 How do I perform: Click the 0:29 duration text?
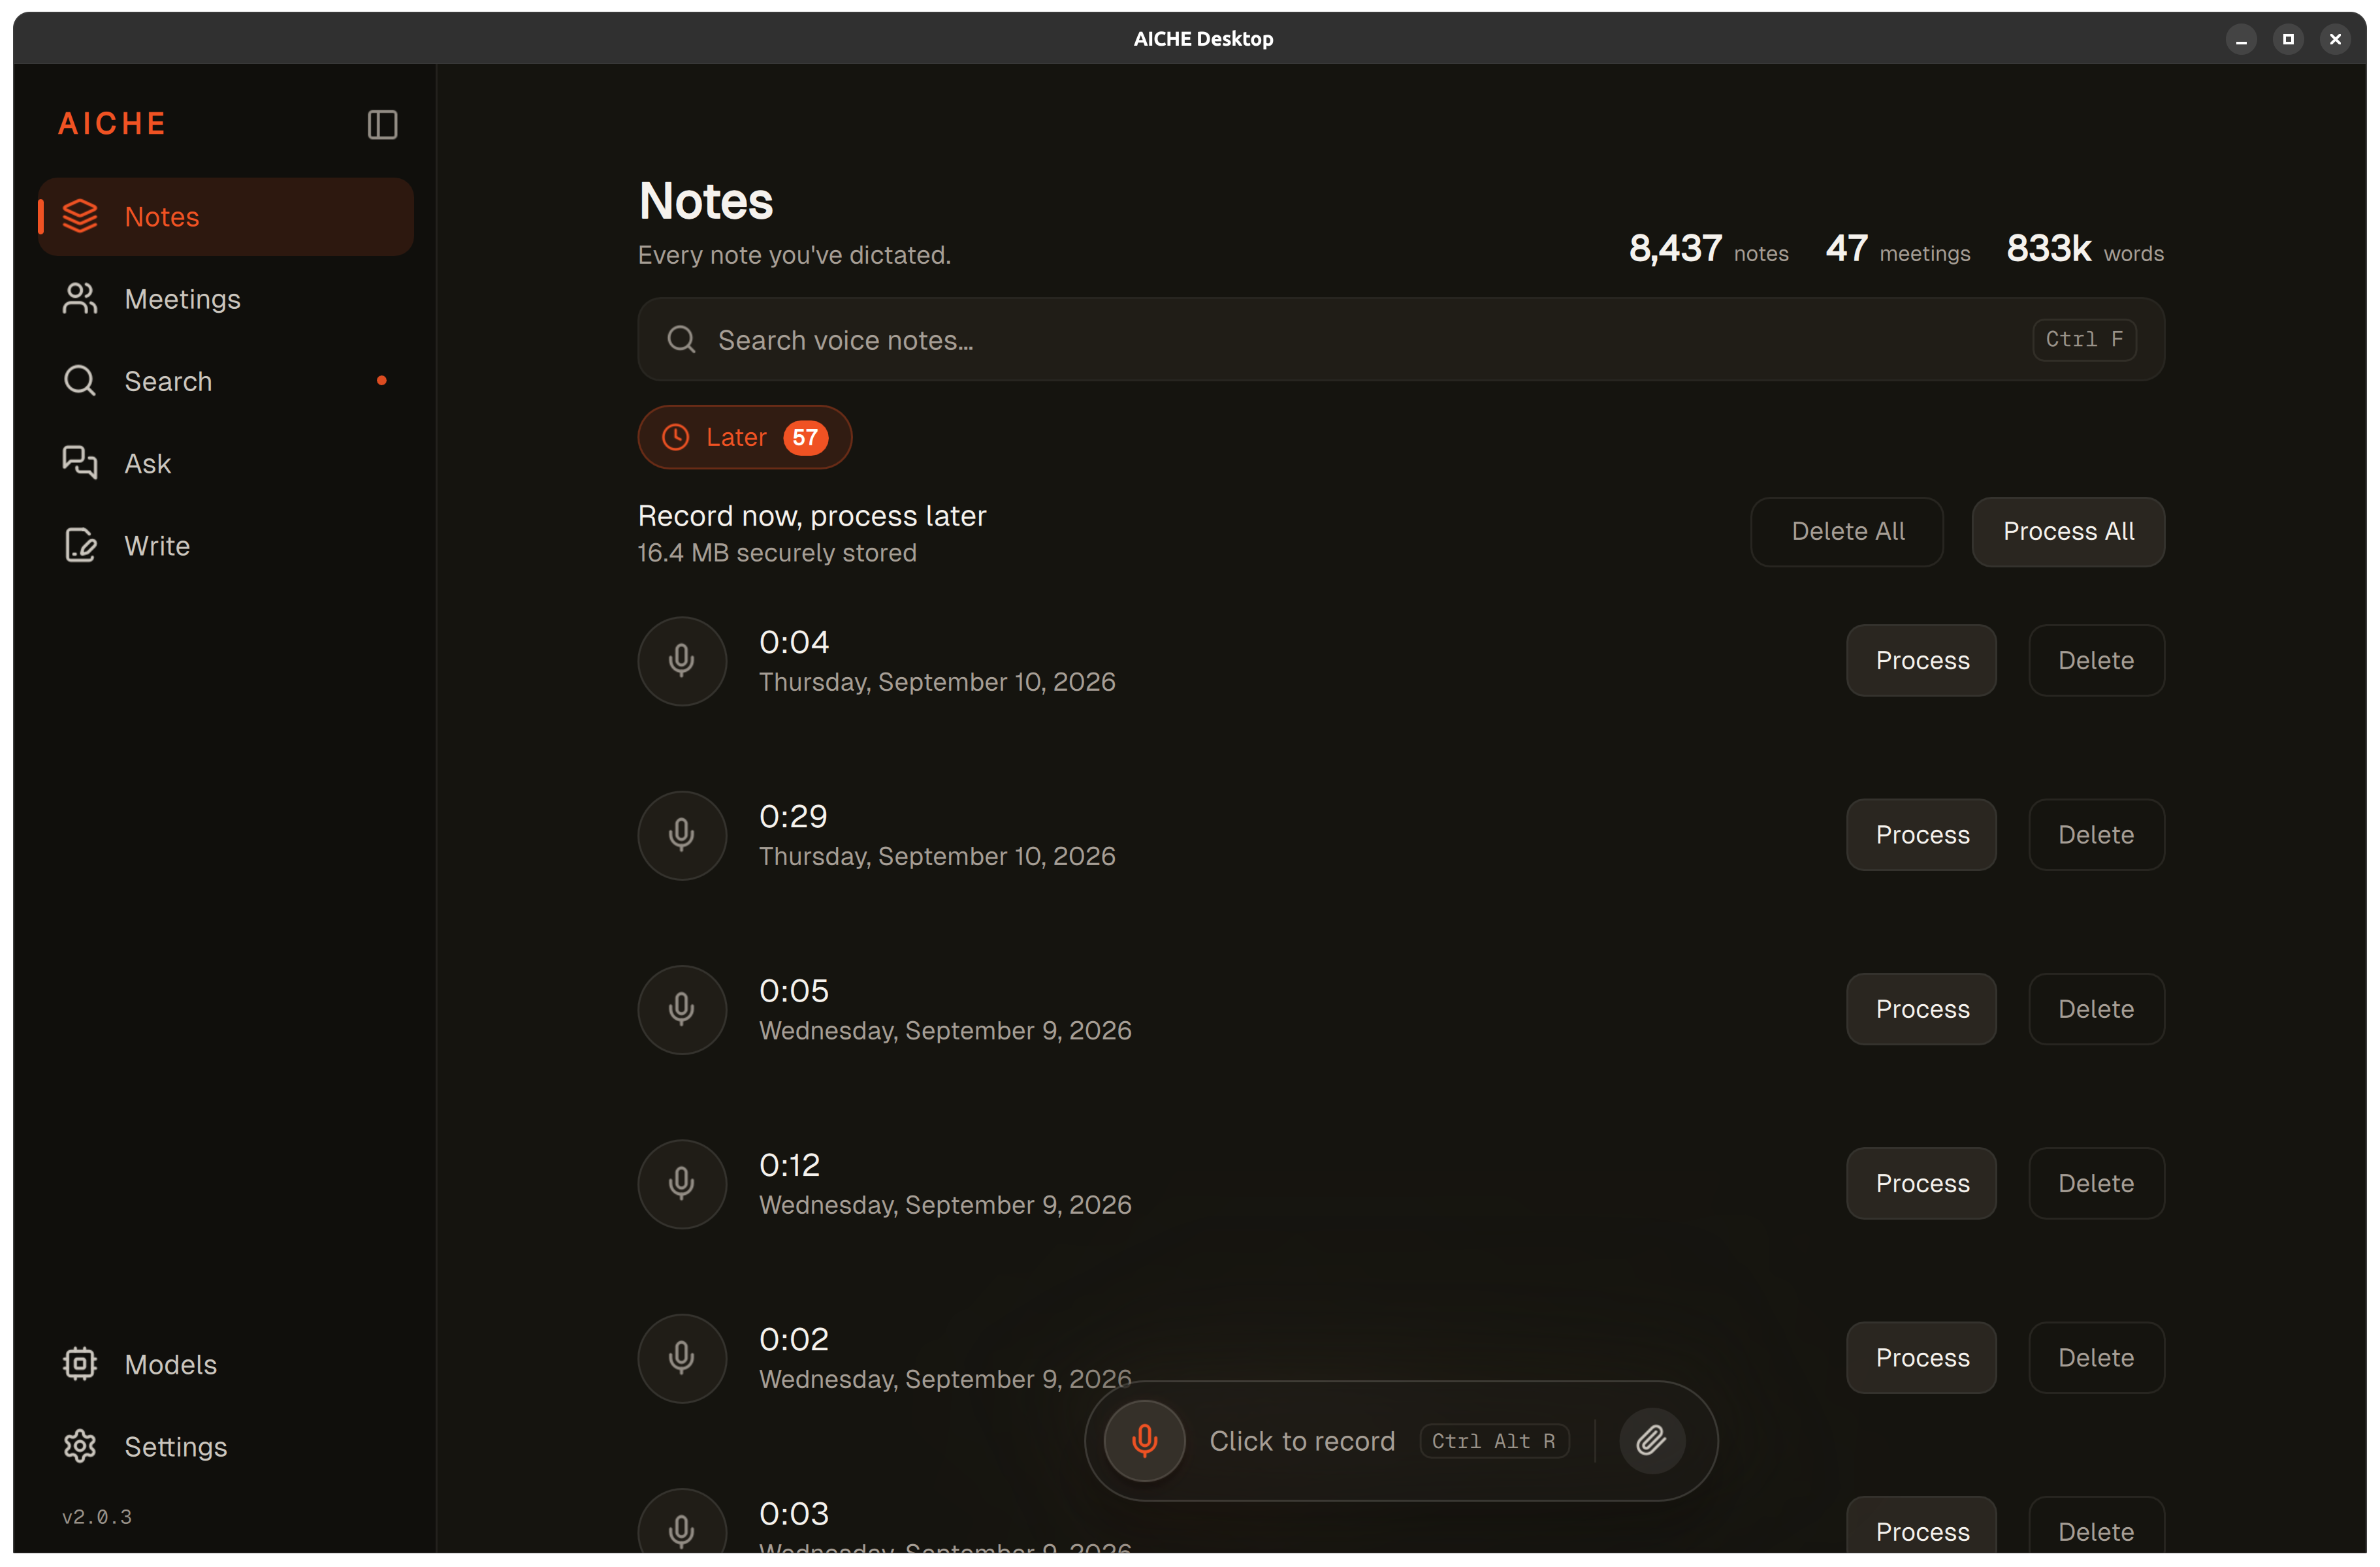click(x=793, y=817)
